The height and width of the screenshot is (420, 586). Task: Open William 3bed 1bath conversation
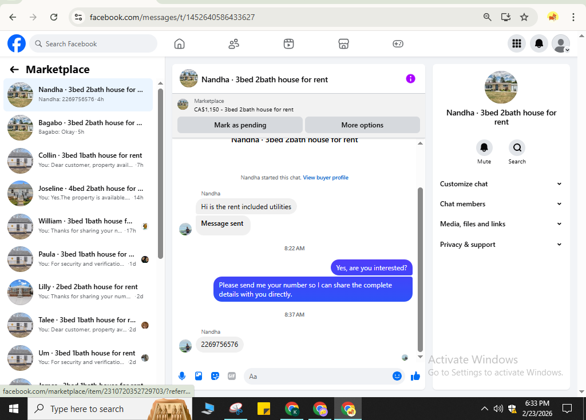pos(78,226)
